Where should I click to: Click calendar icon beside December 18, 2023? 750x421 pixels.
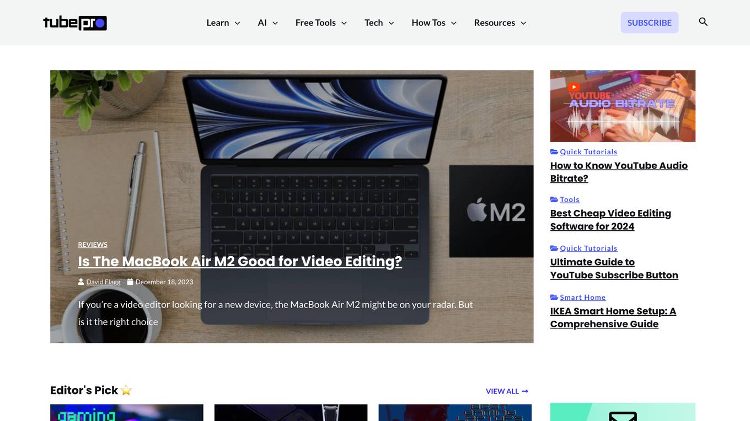click(x=130, y=282)
